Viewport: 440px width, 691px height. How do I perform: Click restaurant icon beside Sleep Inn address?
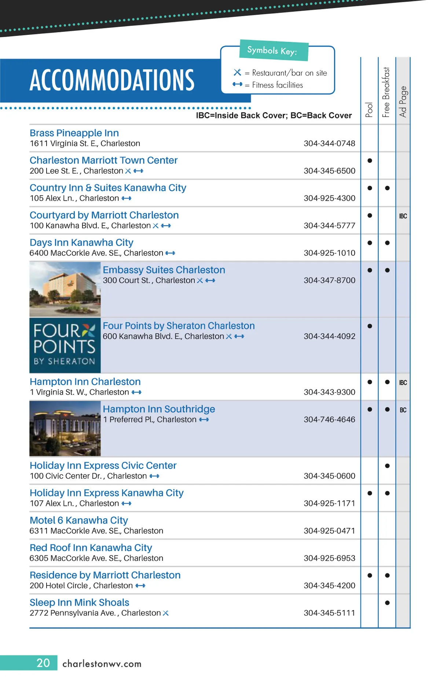click(166, 613)
